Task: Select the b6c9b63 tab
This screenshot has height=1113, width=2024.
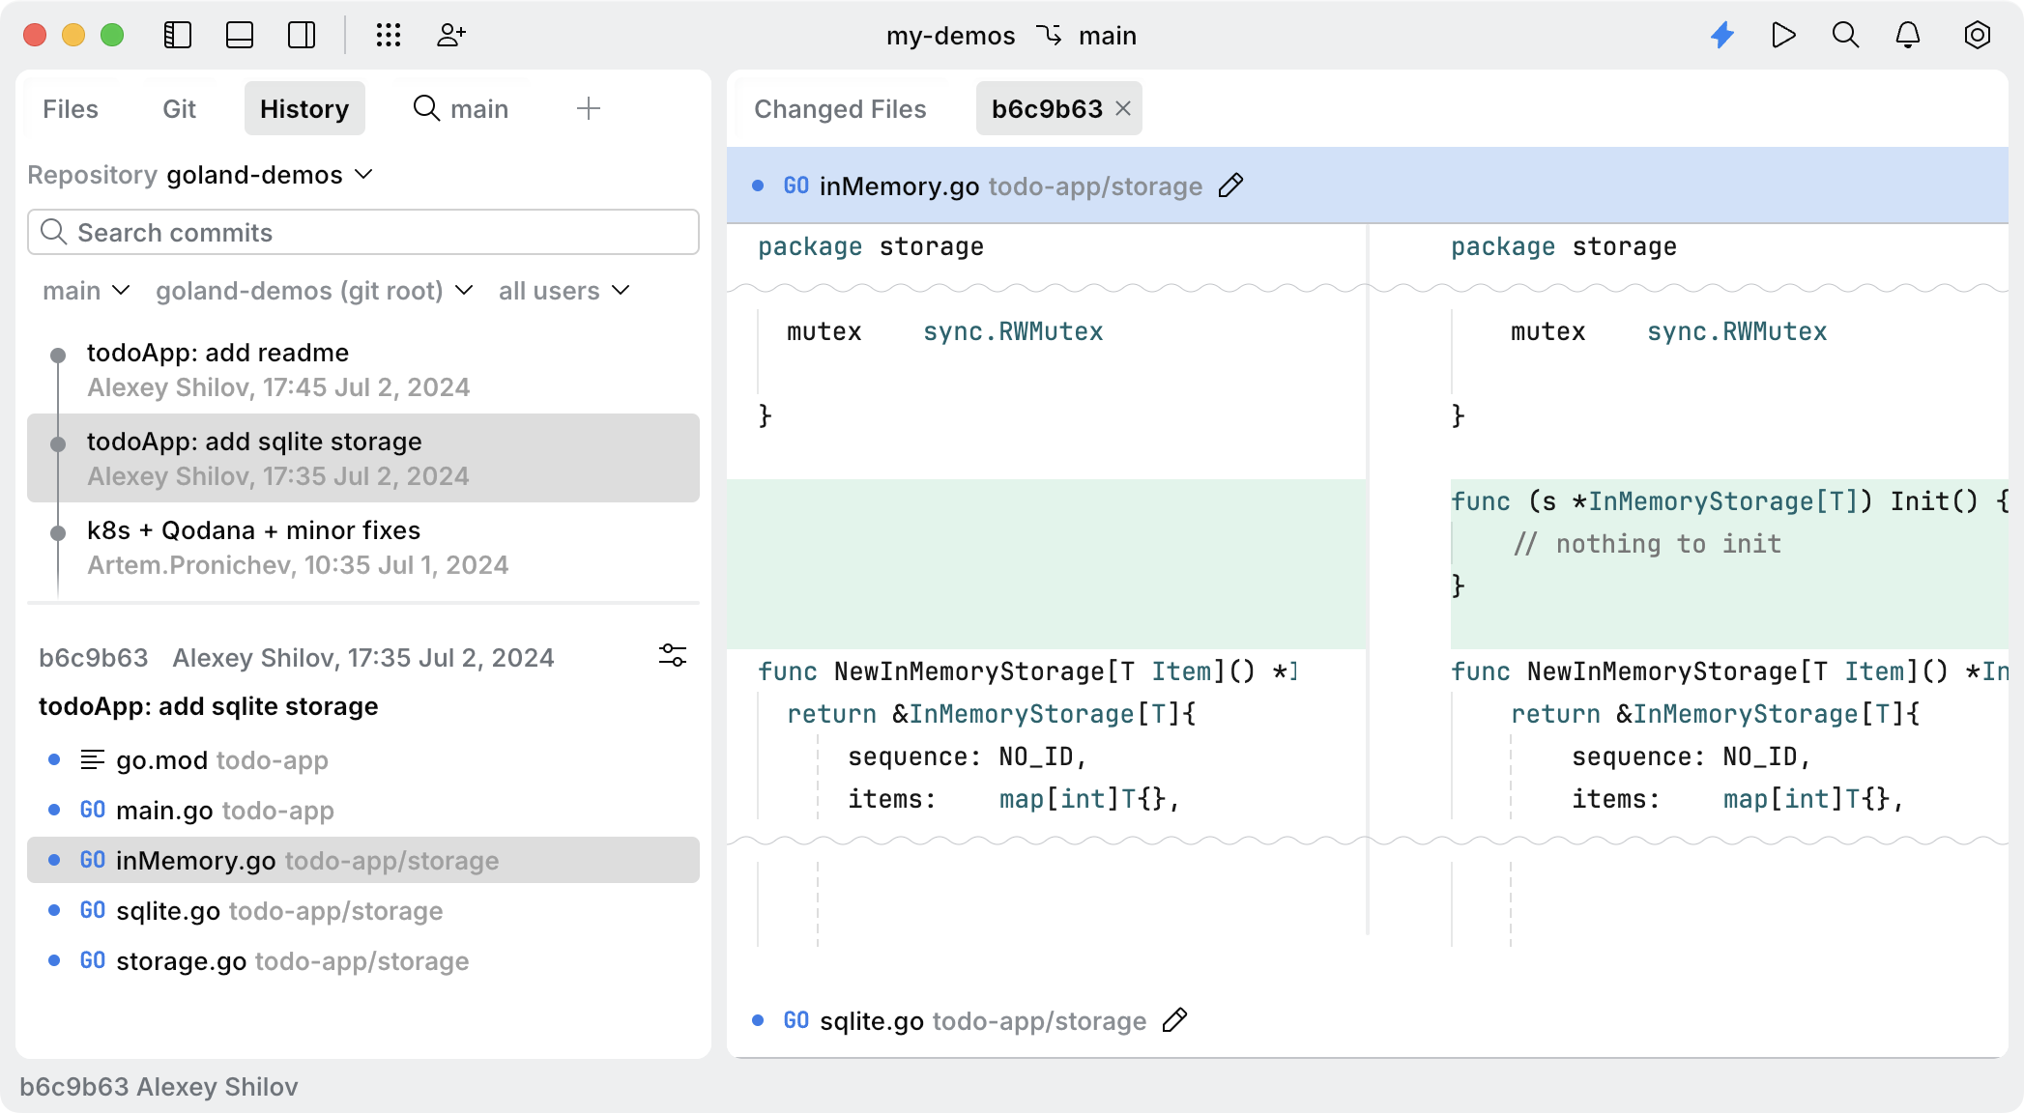Action: 1048,109
